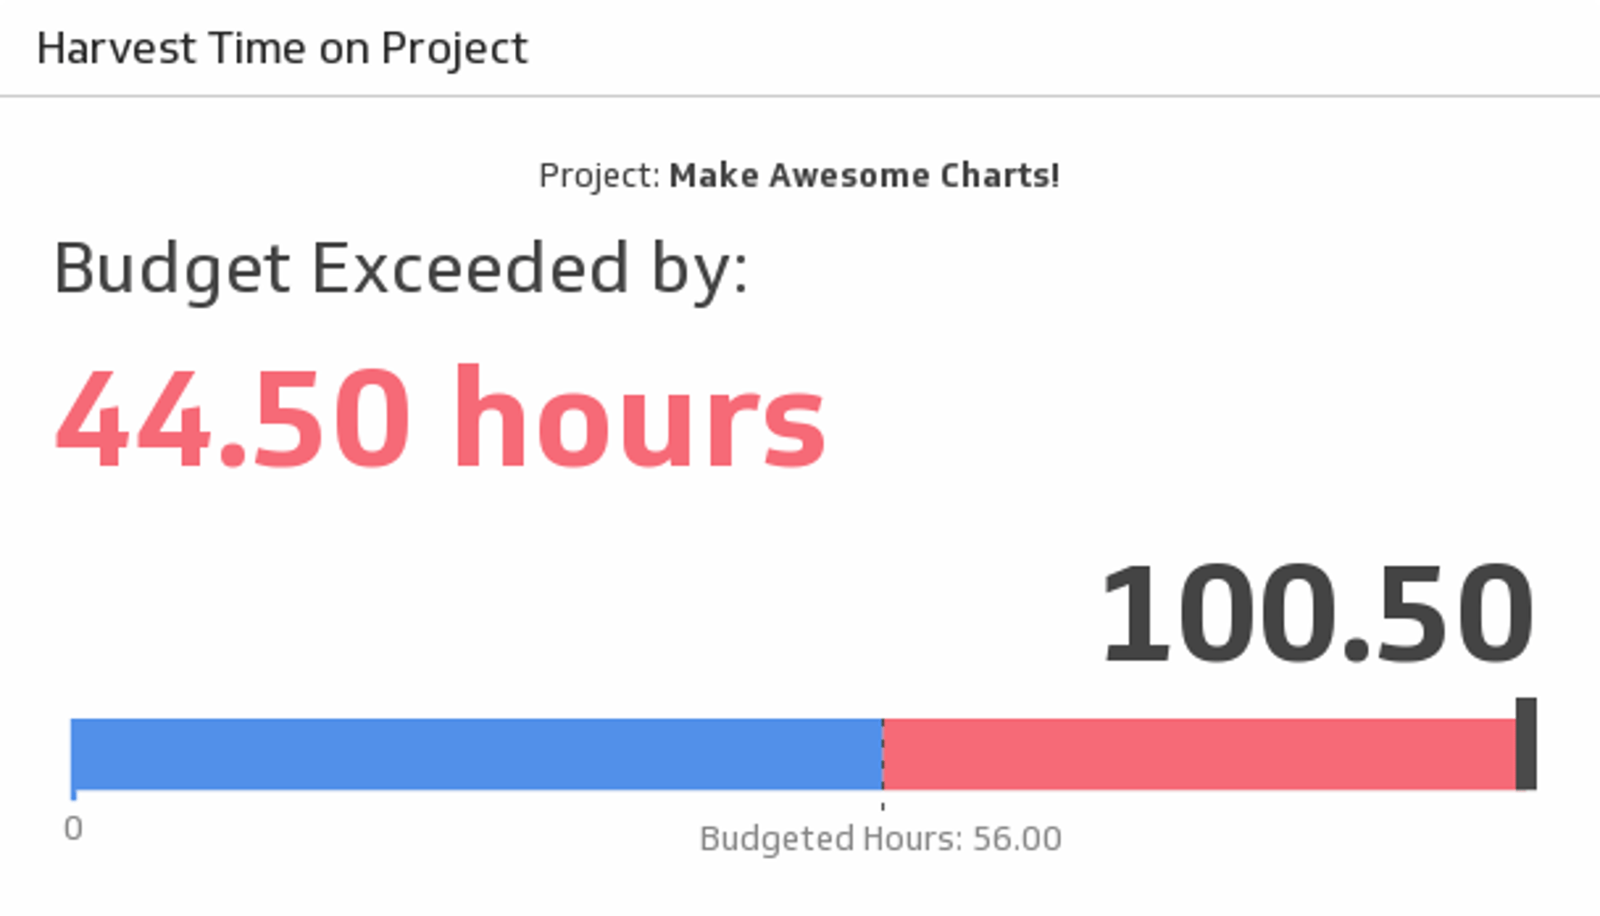Click the 100.50 total hours value
Screen dimensions: 1600x916
1317,612
